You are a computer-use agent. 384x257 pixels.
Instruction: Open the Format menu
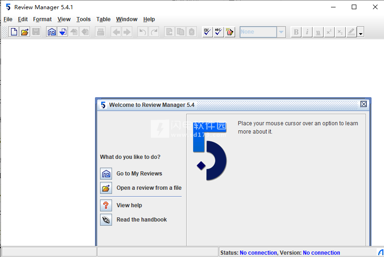click(x=42, y=19)
